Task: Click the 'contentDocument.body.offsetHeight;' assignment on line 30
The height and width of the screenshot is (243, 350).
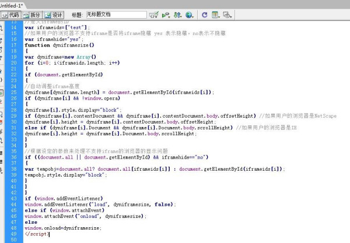Action: 121,122
